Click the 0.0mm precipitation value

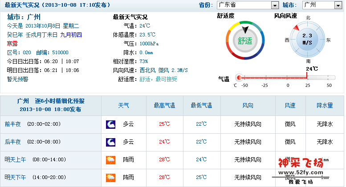[146, 52]
